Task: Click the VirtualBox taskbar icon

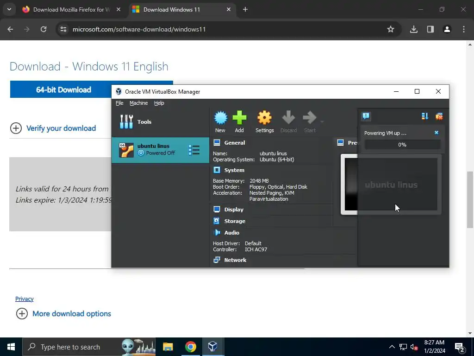Action: click(213, 347)
